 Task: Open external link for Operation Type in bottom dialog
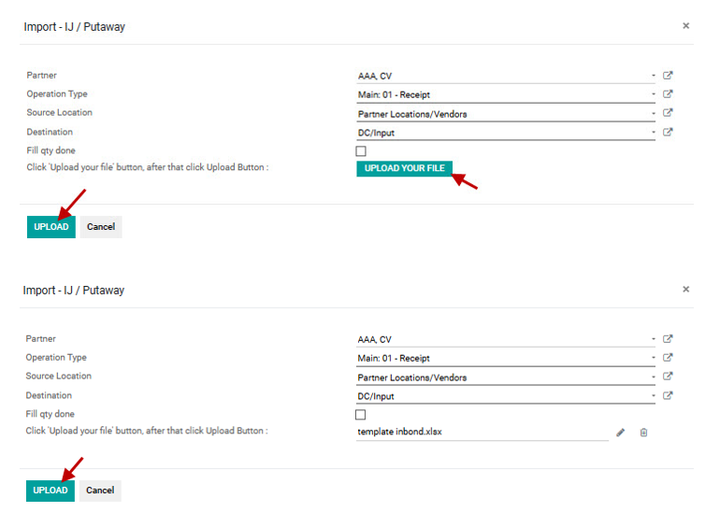pyautogui.click(x=668, y=358)
